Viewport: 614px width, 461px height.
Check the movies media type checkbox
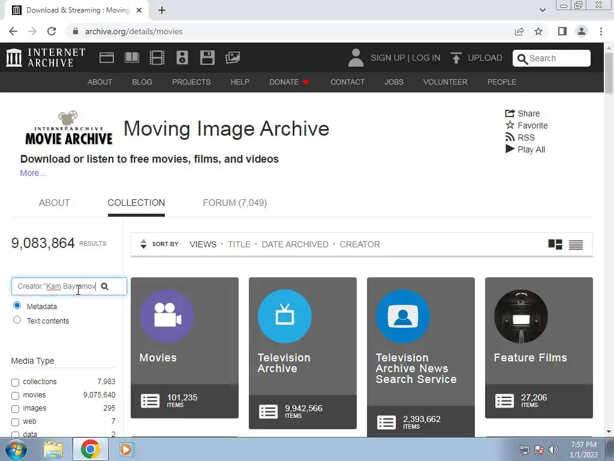click(x=15, y=396)
